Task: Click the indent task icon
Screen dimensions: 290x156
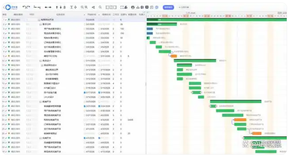Action: 39,7
